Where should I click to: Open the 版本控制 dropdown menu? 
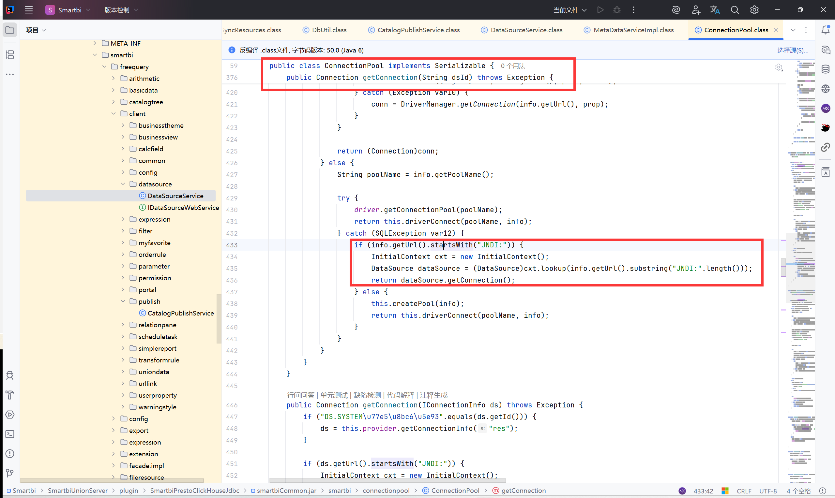click(x=121, y=10)
